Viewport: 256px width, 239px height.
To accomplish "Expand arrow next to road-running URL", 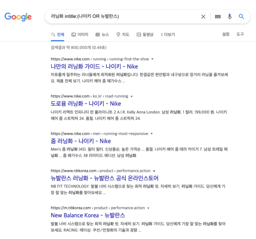I will pyautogui.click(x=132, y=96).
